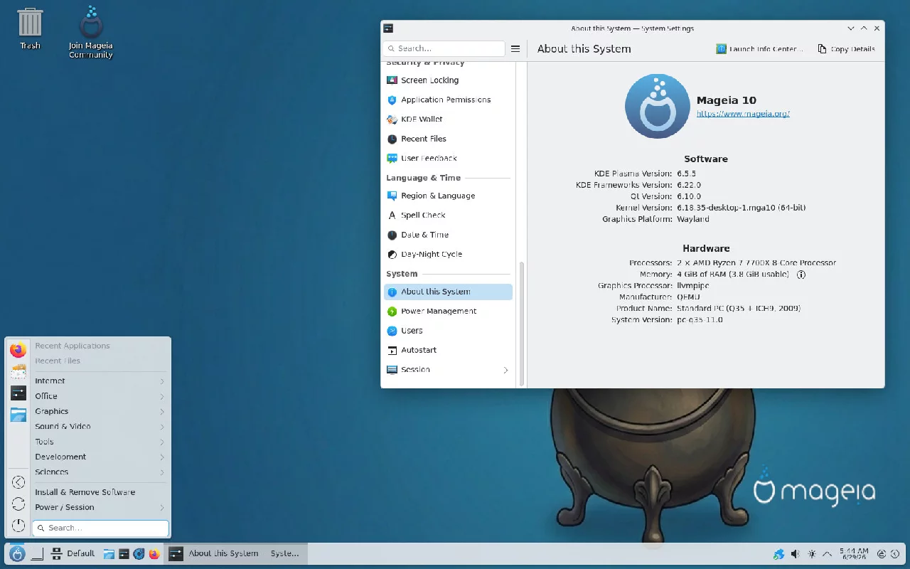Click Recent Files entry in application menu
The width and height of the screenshot is (910, 569).
tap(100, 361)
